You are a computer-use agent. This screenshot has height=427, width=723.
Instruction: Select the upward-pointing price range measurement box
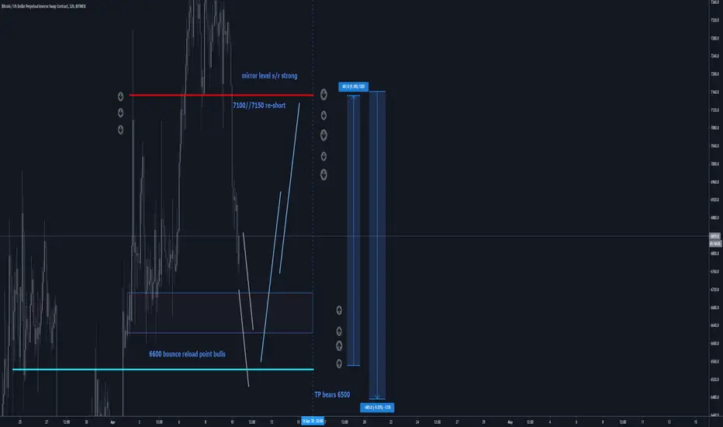[x=353, y=231]
